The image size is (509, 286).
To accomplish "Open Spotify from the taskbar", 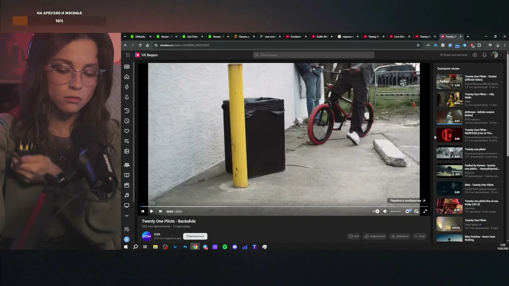I will tap(225, 247).
